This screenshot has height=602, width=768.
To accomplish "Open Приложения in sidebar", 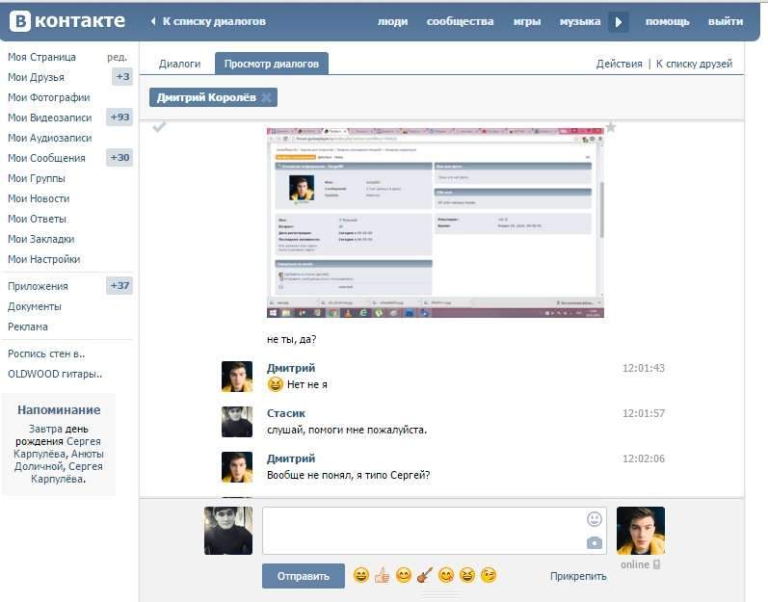I will point(38,286).
